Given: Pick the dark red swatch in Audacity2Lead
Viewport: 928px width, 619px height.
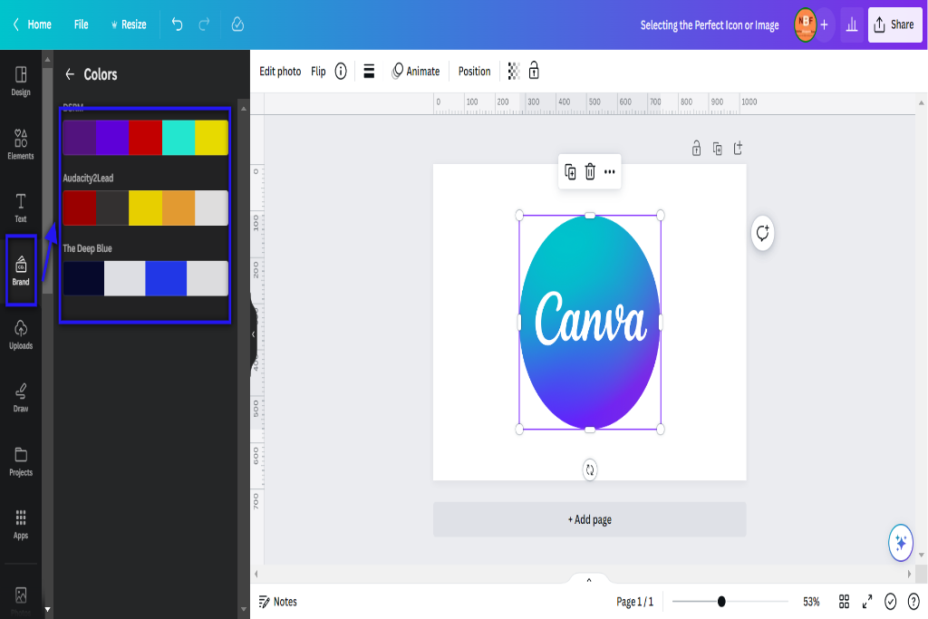Looking at the screenshot, I should click(80, 208).
